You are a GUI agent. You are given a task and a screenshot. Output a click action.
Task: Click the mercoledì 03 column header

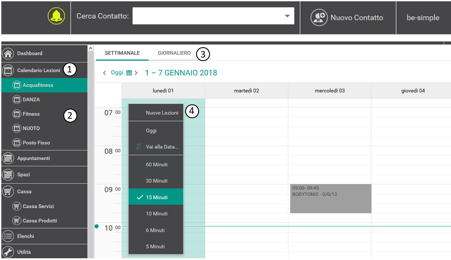[x=330, y=90]
